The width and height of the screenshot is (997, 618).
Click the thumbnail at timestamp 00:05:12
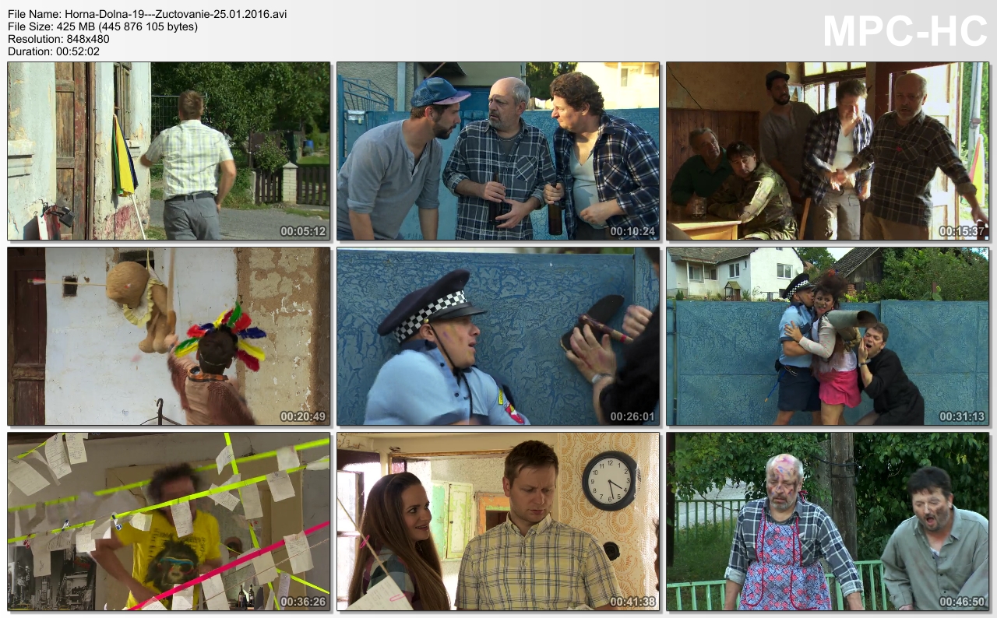169,151
